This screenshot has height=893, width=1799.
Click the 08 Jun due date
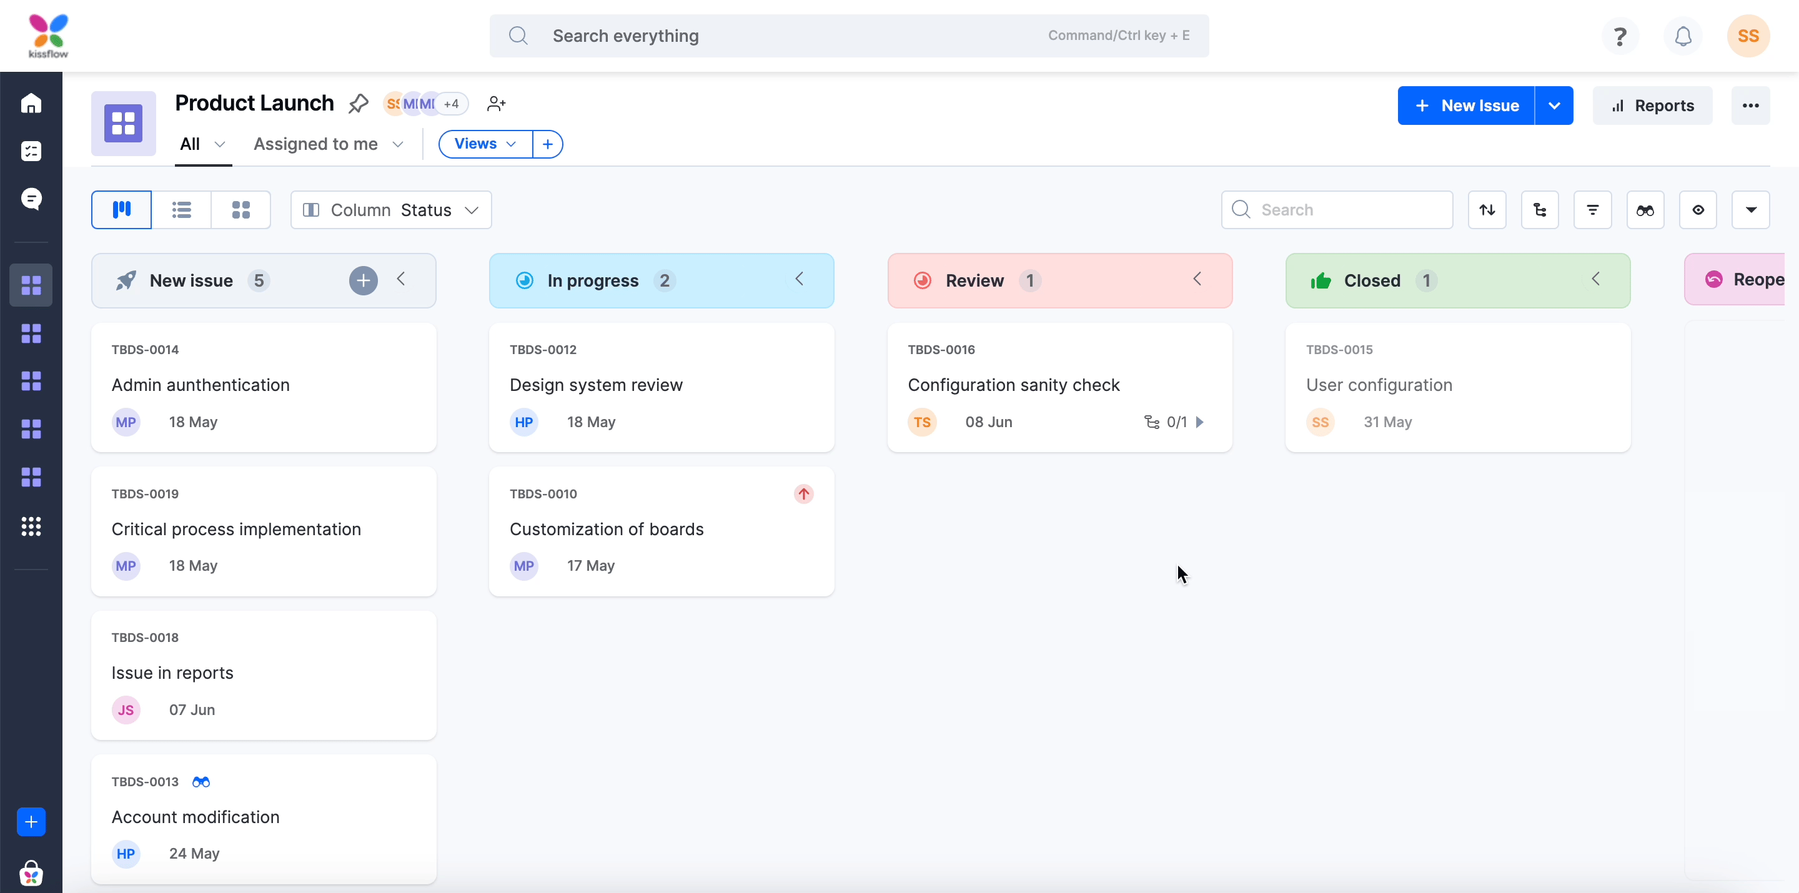pos(988,422)
